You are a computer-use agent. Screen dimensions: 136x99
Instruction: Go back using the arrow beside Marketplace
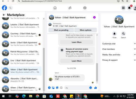coord(4,15)
